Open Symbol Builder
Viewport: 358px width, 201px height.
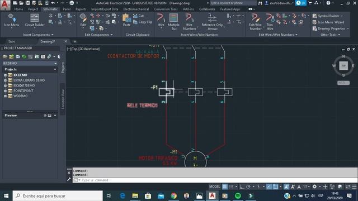point(328,16)
